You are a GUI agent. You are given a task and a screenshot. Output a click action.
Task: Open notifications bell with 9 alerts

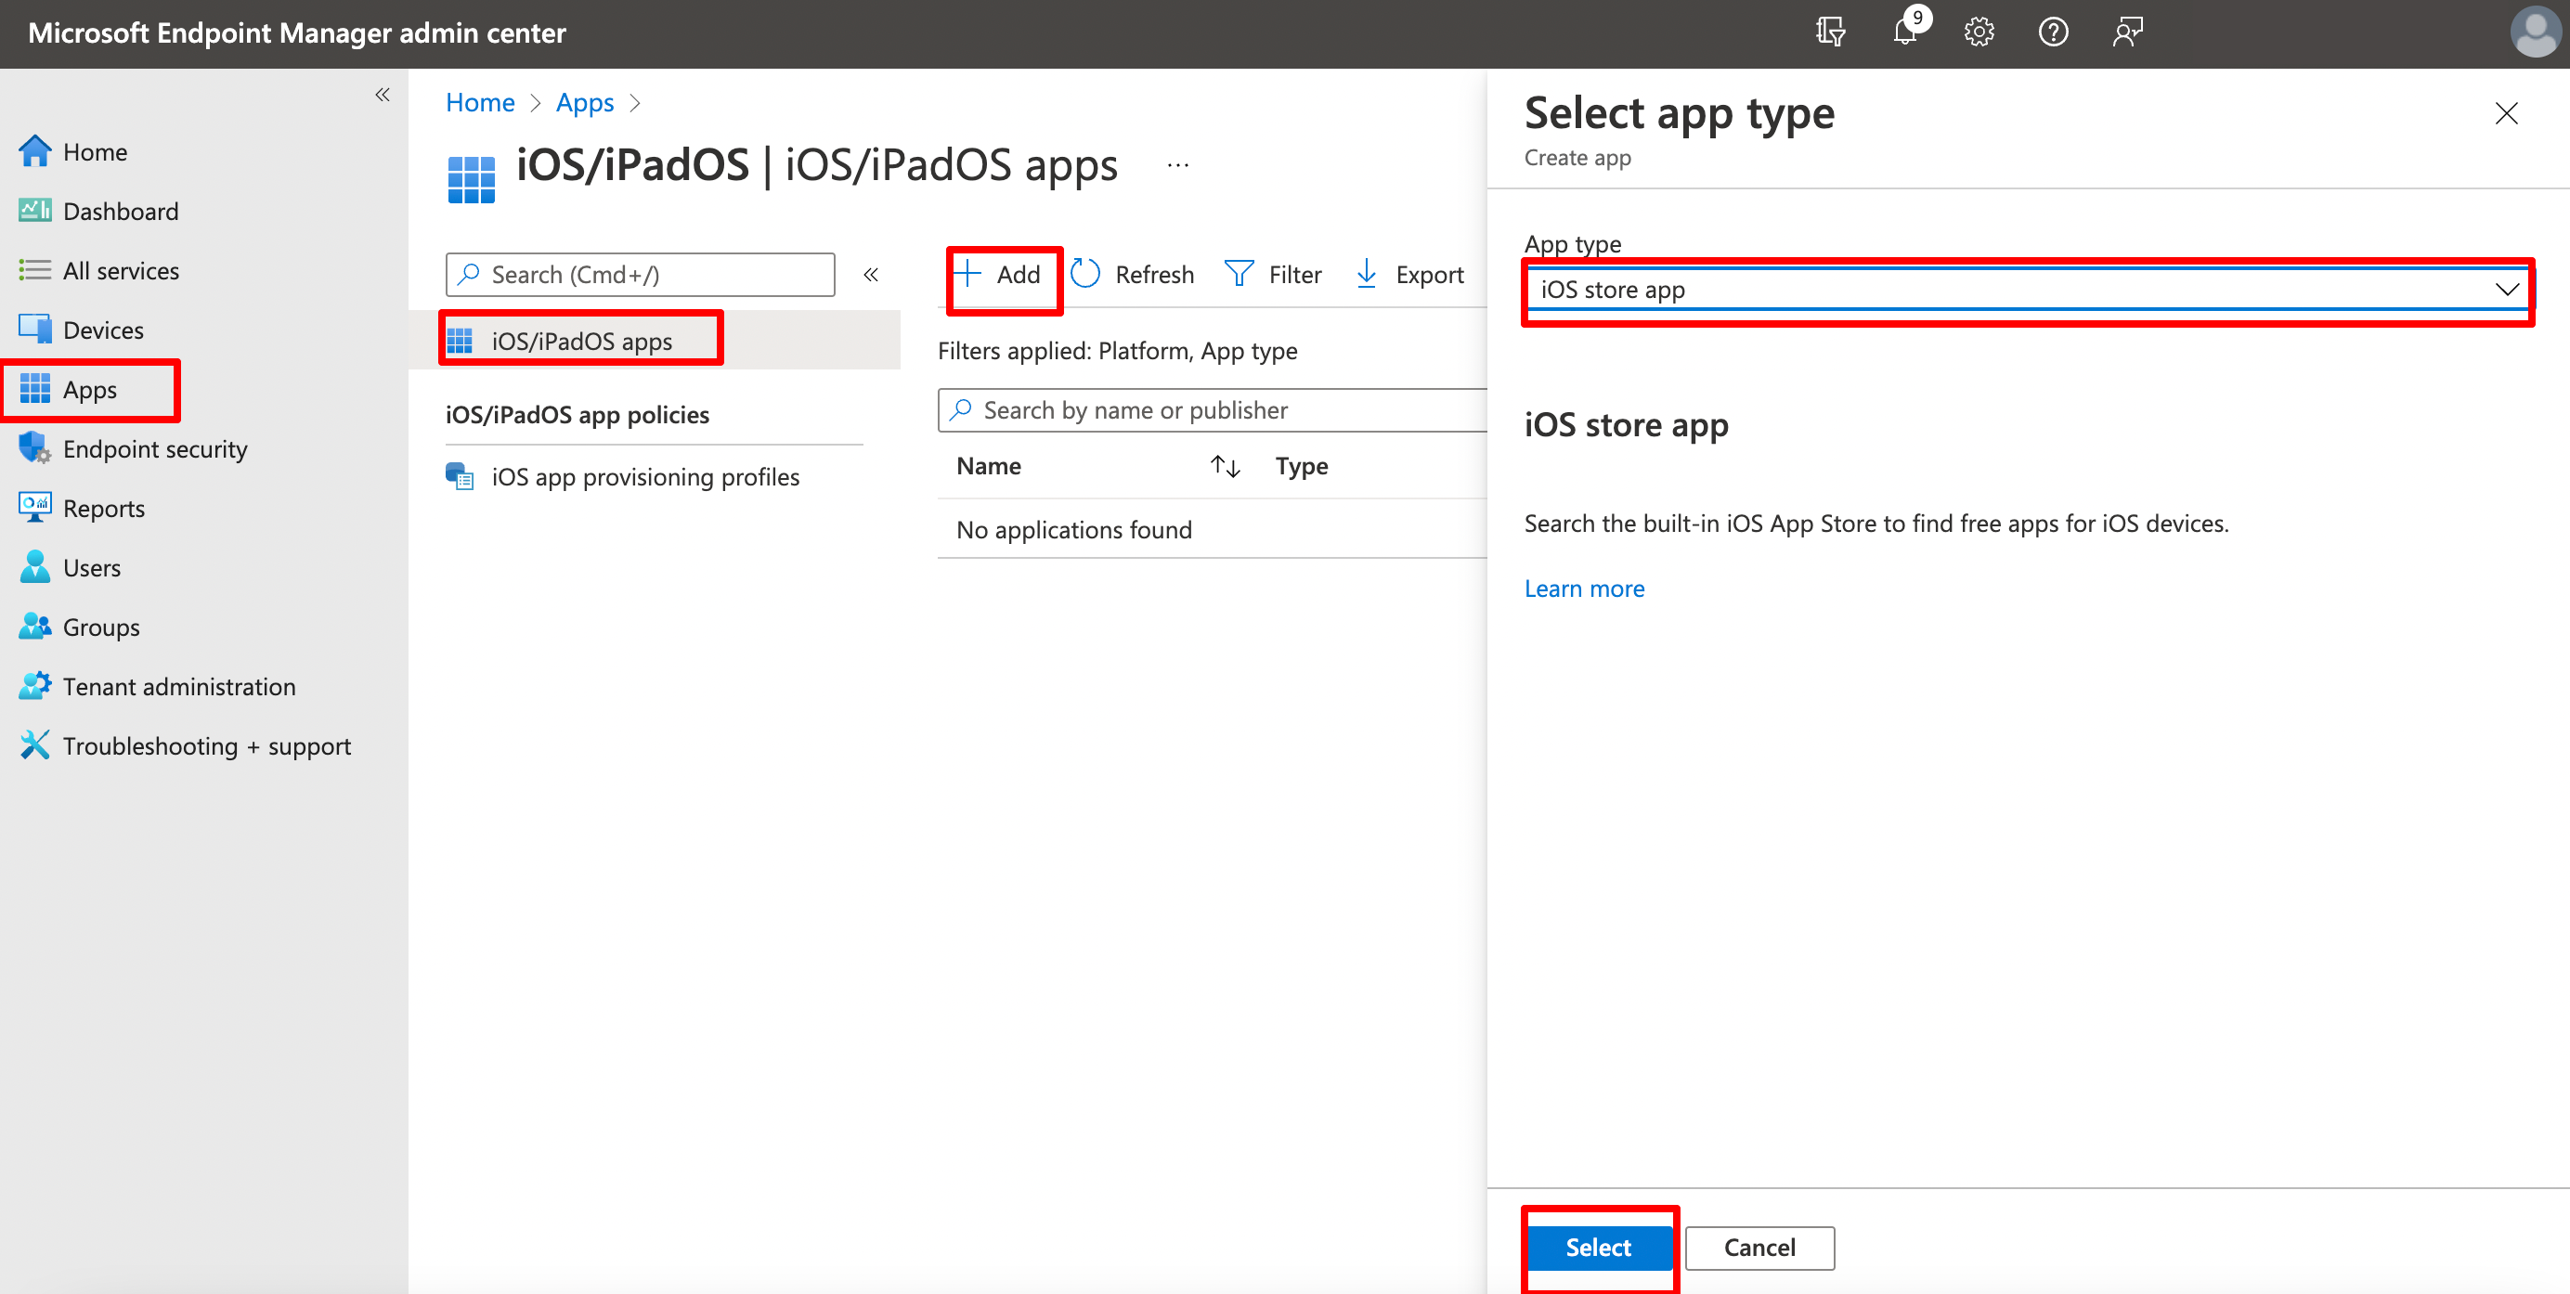(x=1905, y=32)
